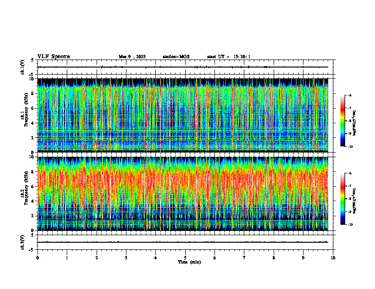
Task: Click the ch.1 colorbar log(PSD) unit label
Action: point(355,123)
